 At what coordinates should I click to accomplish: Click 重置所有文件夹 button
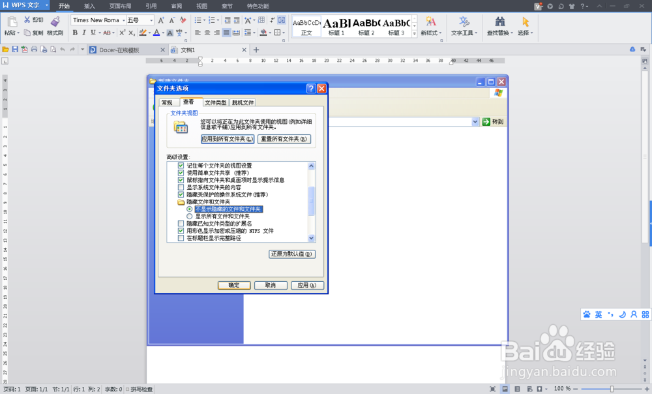tap(284, 139)
